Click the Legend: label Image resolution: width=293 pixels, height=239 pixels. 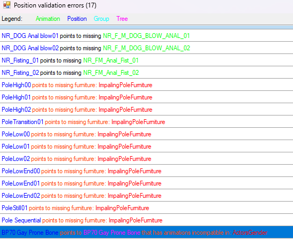[12, 19]
